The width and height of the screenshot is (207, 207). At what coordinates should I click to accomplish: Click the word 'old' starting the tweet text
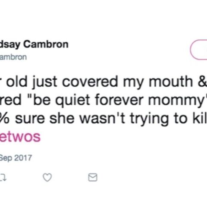point(17,82)
